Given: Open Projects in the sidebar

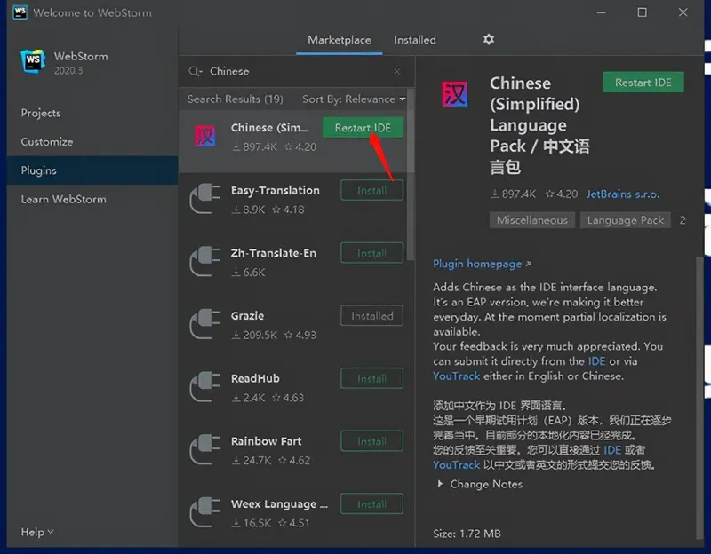Looking at the screenshot, I should pyautogui.click(x=41, y=113).
